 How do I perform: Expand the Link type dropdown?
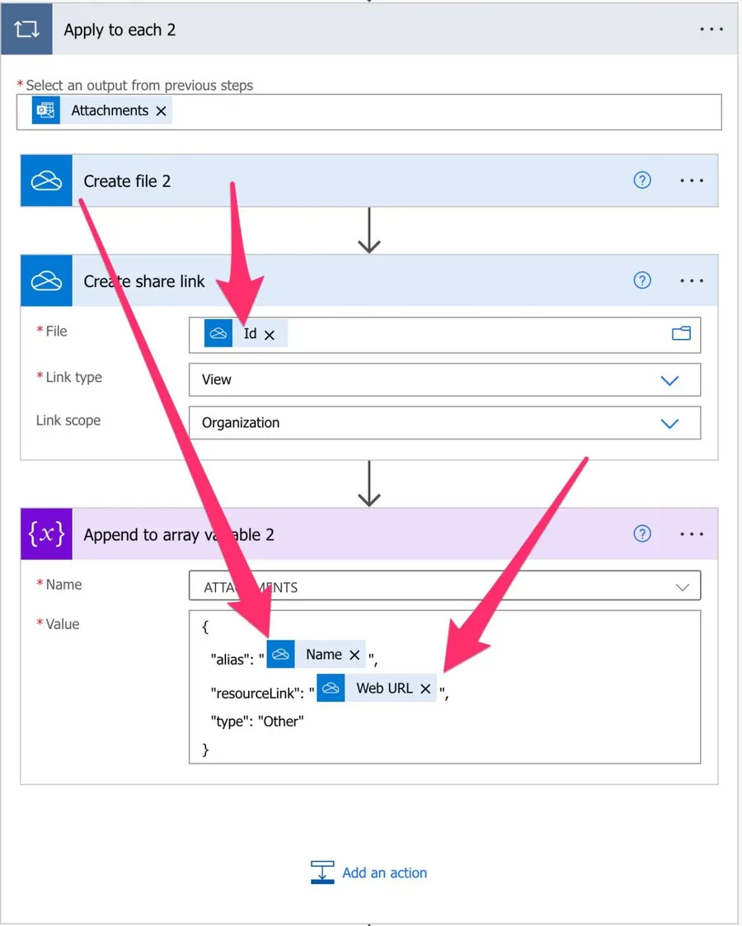(669, 380)
